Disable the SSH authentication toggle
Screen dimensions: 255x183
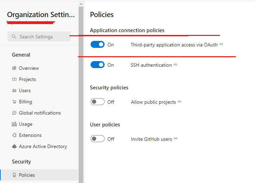click(x=98, y=65)
